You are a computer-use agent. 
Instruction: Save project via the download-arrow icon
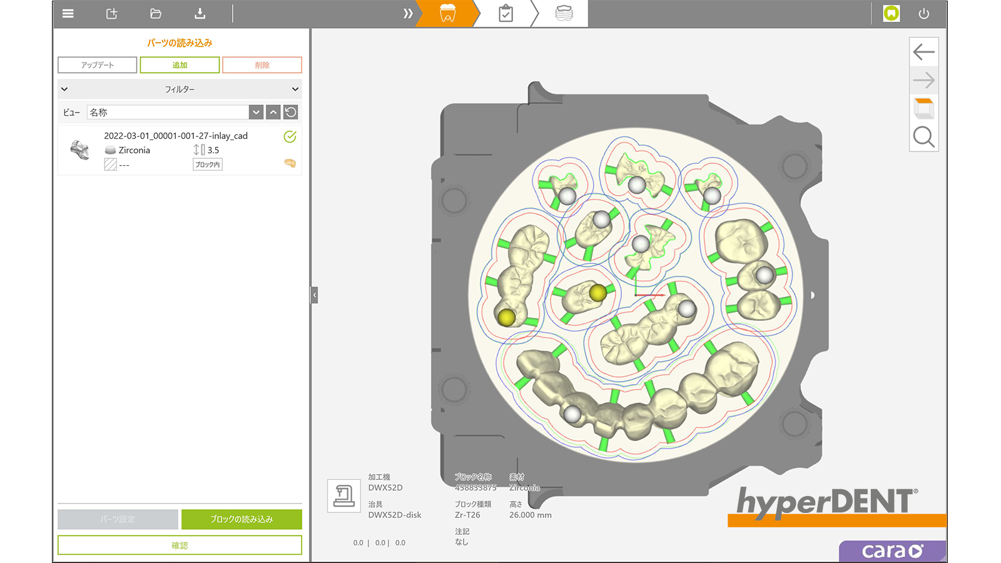tap(200, 14)
